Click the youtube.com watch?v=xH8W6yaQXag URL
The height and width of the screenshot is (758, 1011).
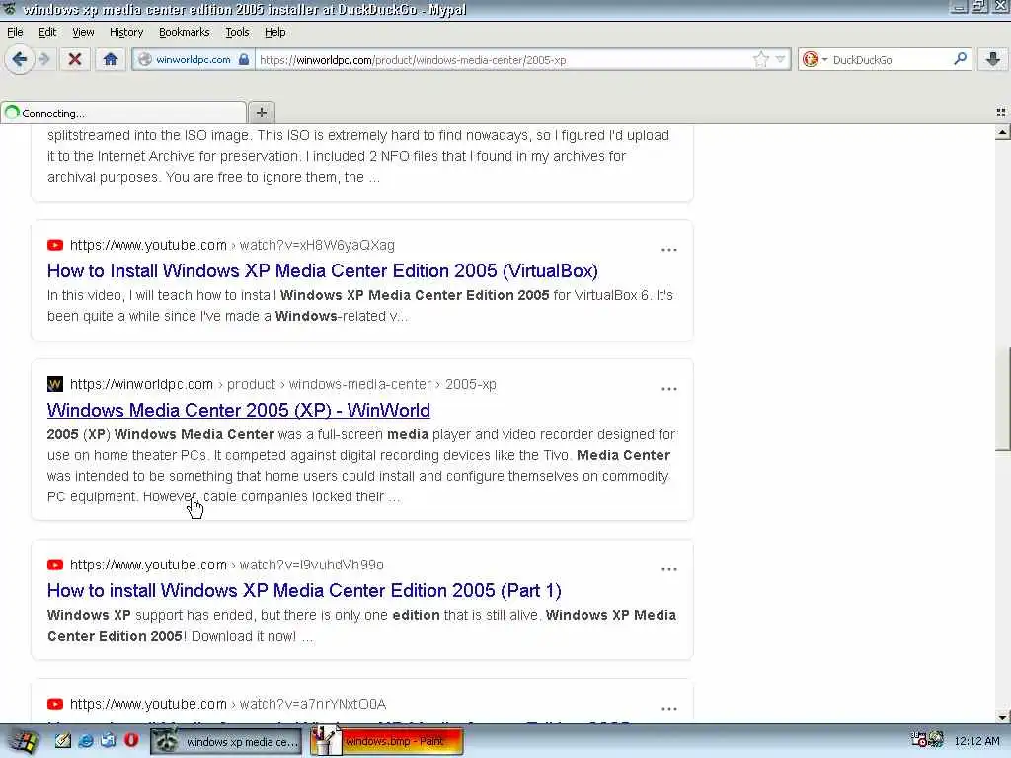232,245
